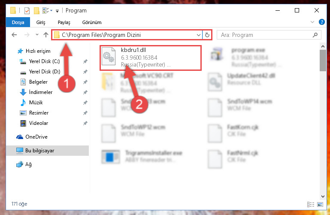Viewport: 330px width, 215px height.
Task: Open İndirmeler in the sidebar
Action: (41, 92)
